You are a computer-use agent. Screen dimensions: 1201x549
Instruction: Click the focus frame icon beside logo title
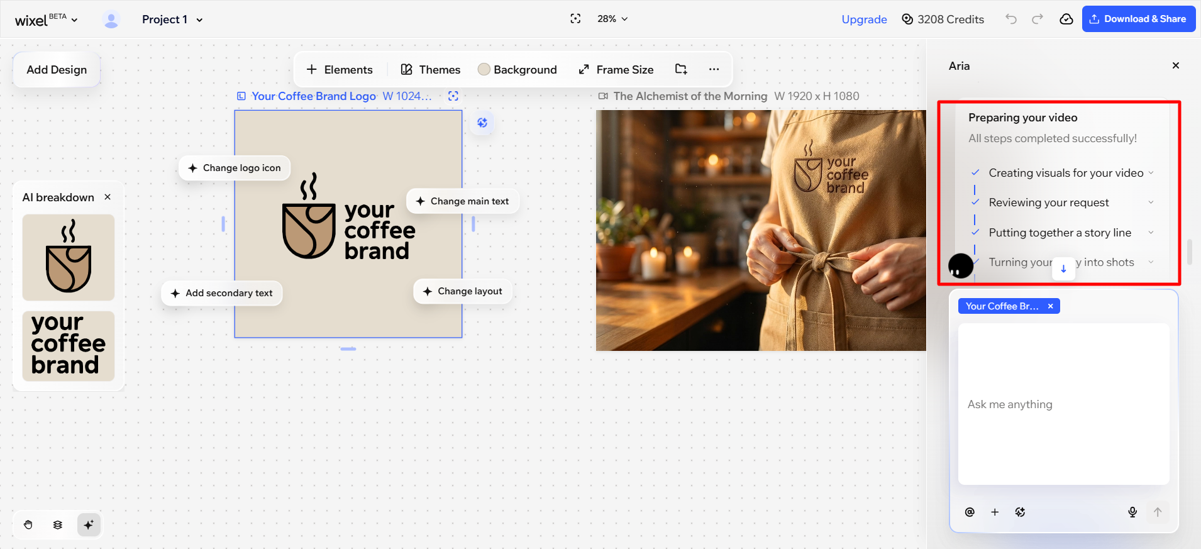(x=453, y=96)
